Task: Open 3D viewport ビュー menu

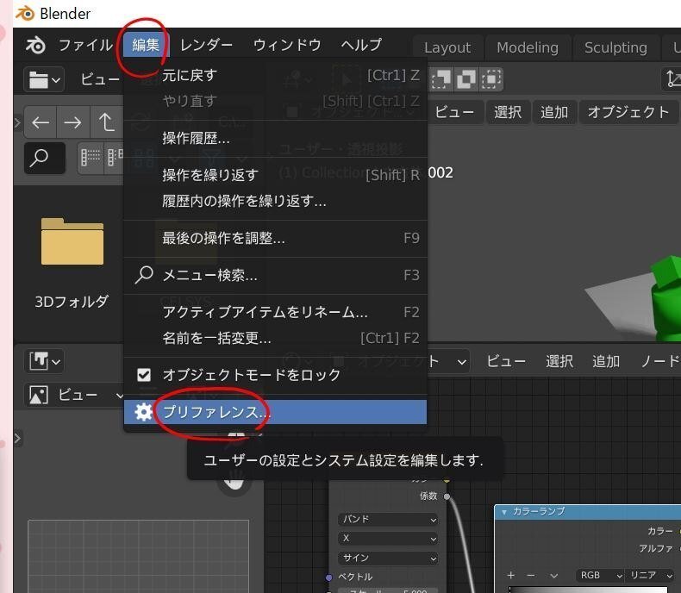Action: tap(454, 112)
